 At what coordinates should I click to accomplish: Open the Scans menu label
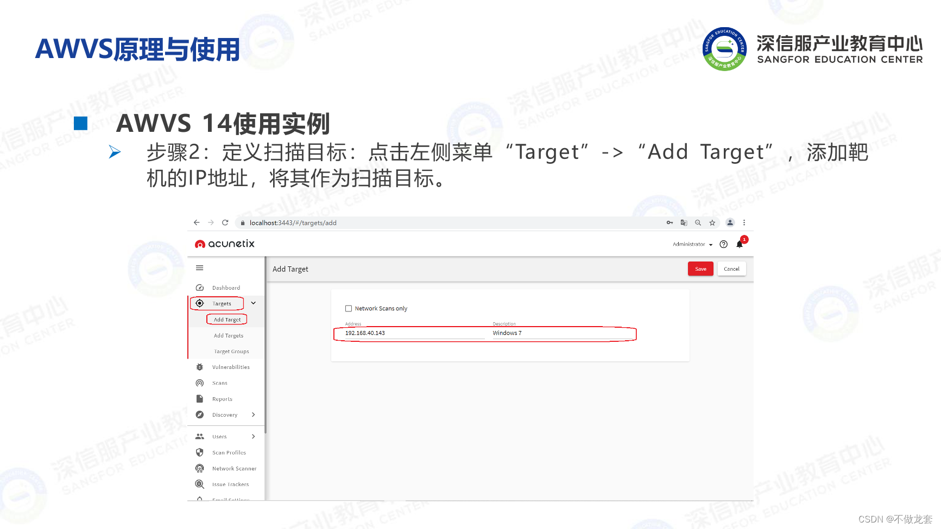click(219, 383)
